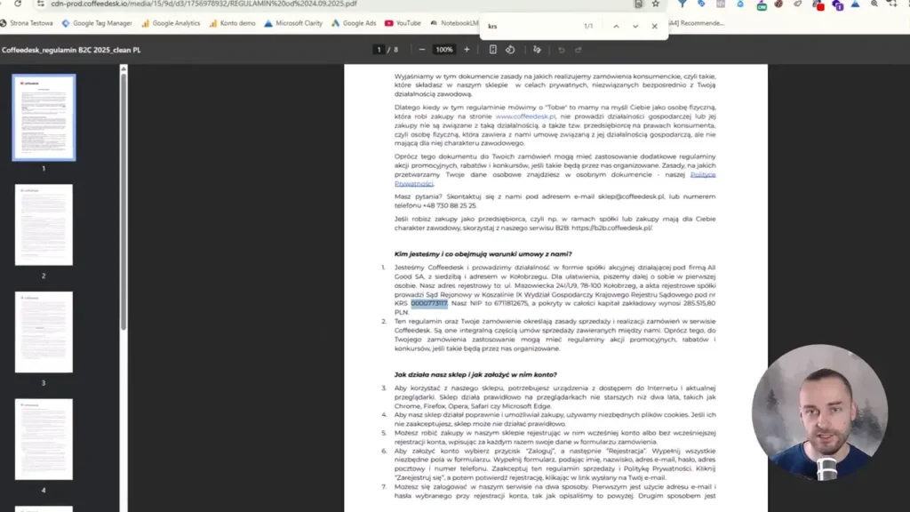Image resolution: width=910 pixels, height=512 pixels.
Task: Click the undo icon in PDF toolbar
Action: [562, 50]
